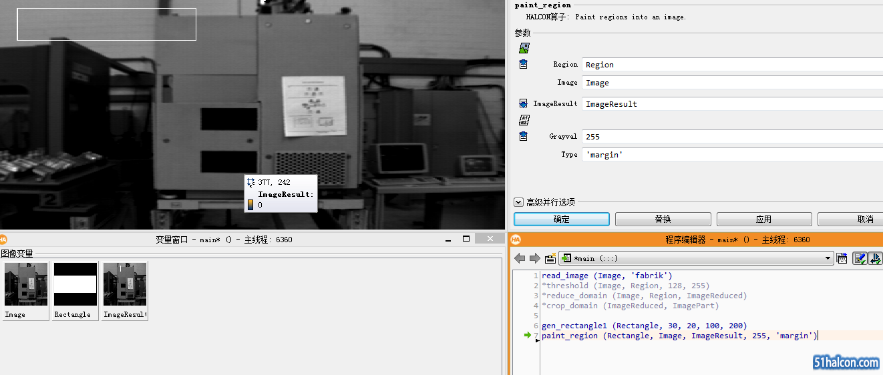
Task: Click the icon next to Region parameter
Action: tap(524, 64)
